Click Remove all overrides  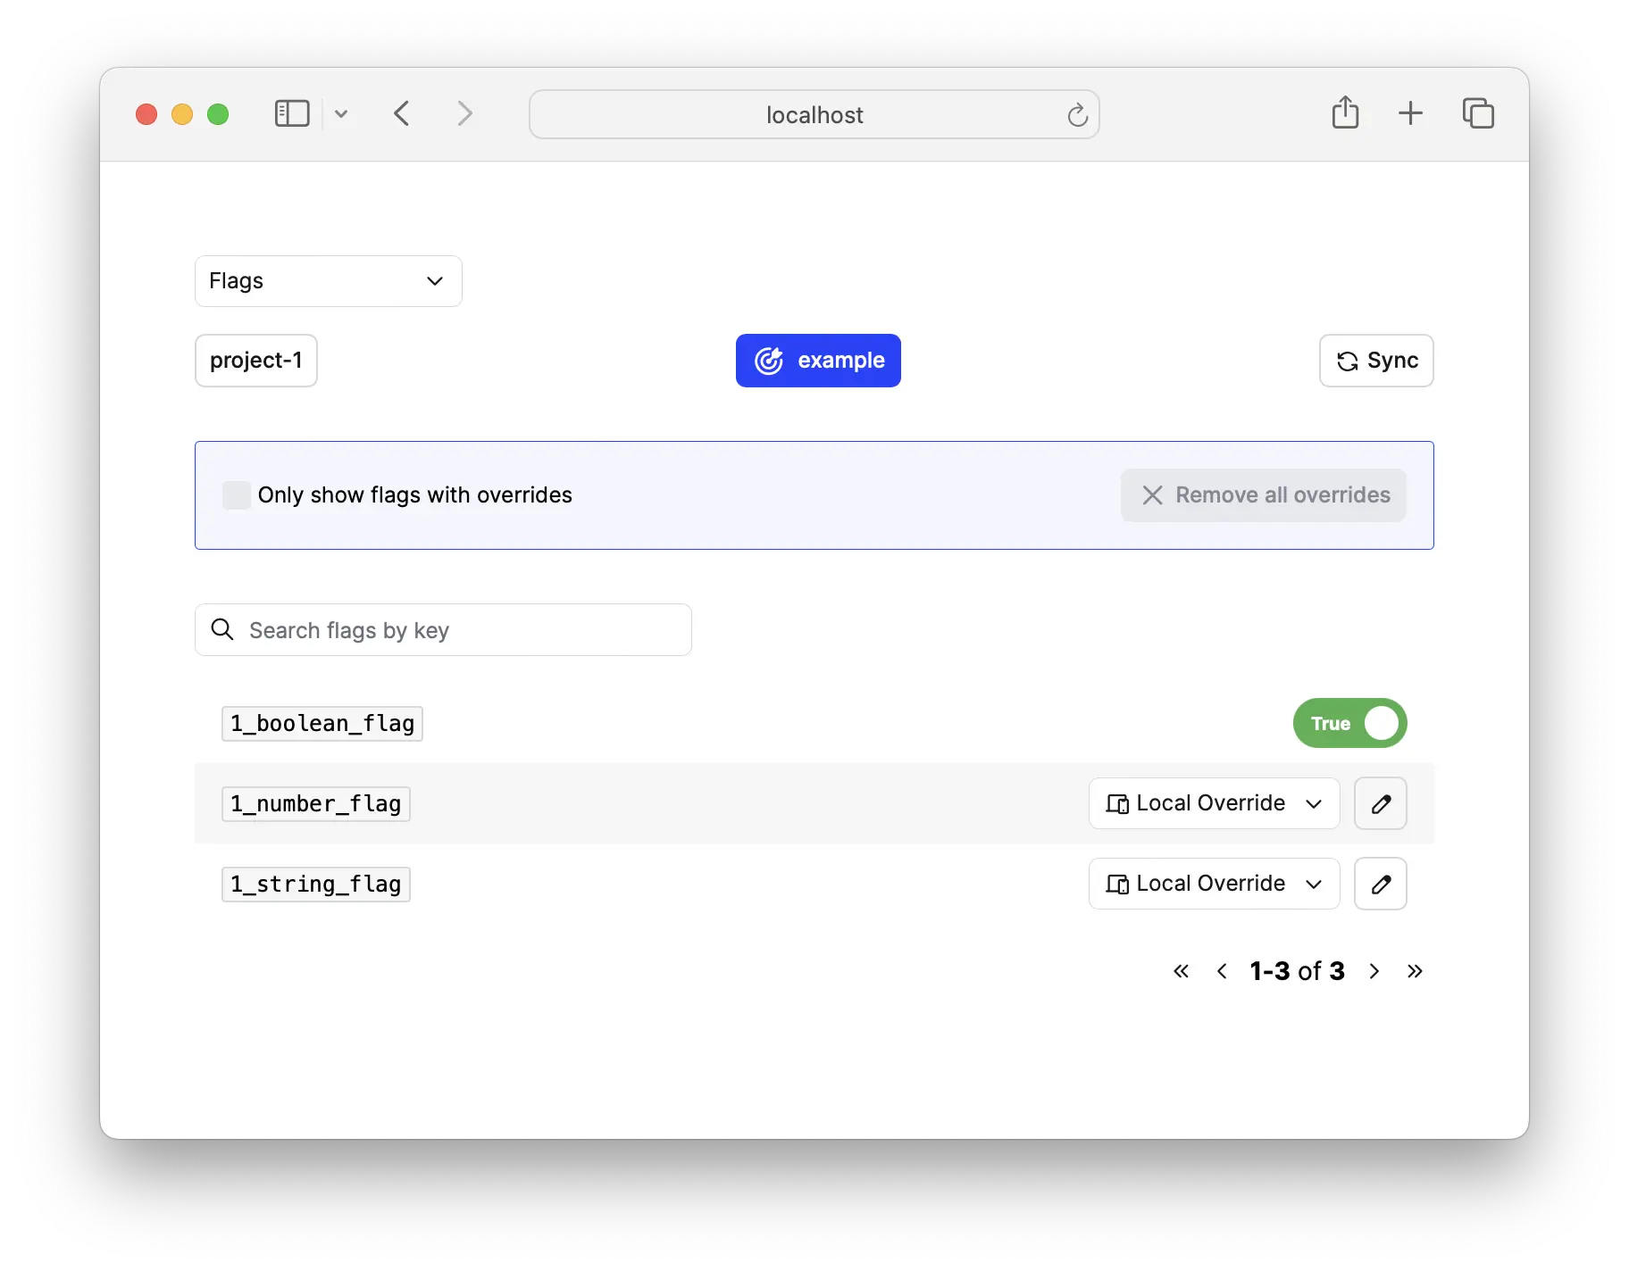(x=1263, y=495)
